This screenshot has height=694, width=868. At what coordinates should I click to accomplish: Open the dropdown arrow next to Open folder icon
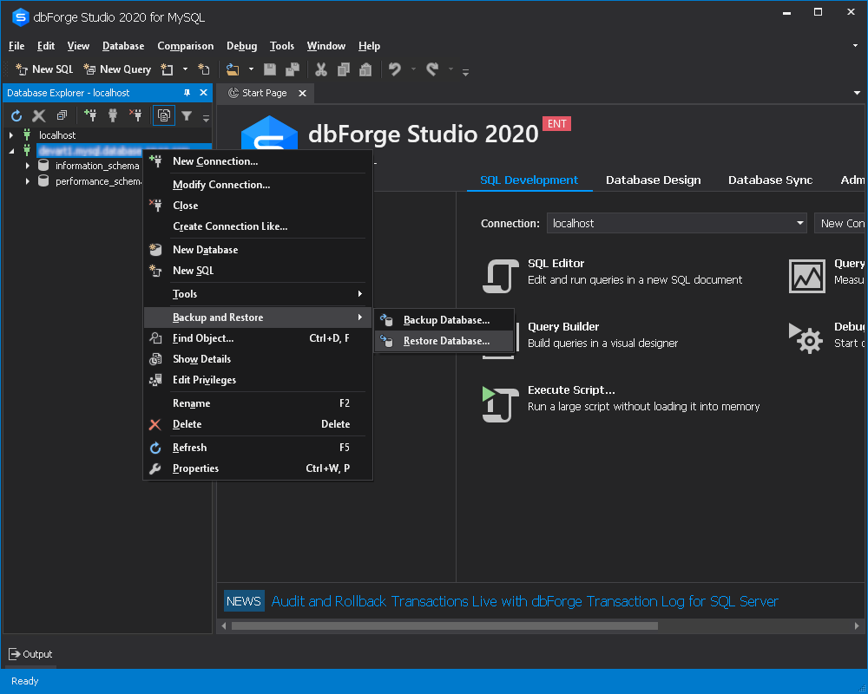pyautogui.click(x=251, y=69)
